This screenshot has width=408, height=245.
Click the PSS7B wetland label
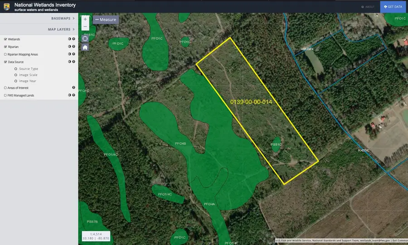[92, 221]
